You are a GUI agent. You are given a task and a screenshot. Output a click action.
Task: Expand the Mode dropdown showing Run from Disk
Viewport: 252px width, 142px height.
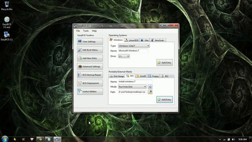pos(132,87)
